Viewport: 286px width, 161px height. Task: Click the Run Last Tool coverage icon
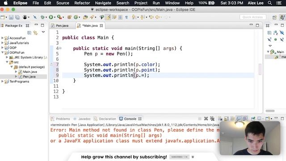point(59,17)
